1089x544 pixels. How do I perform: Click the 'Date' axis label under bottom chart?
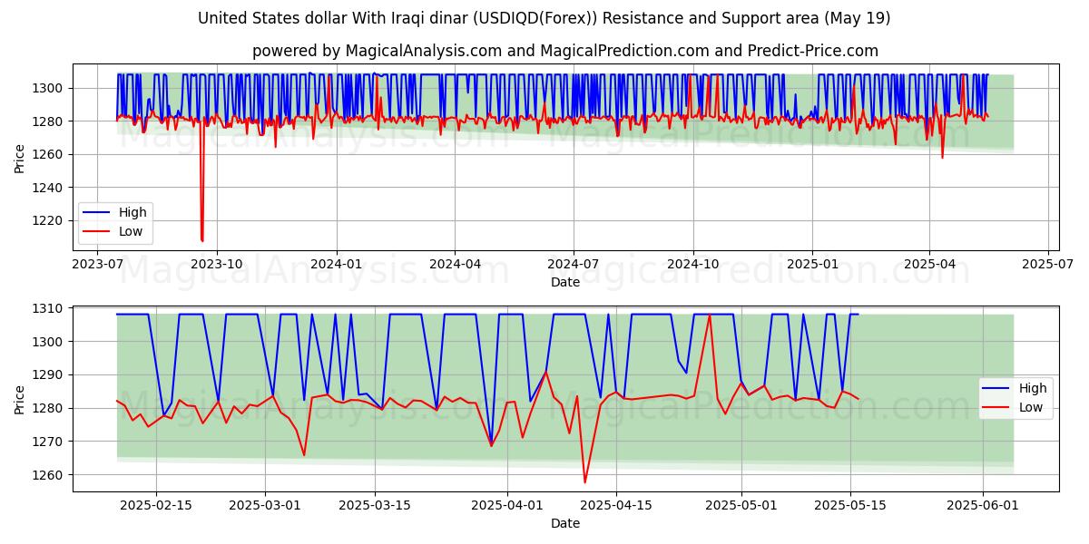pos(565,523)
